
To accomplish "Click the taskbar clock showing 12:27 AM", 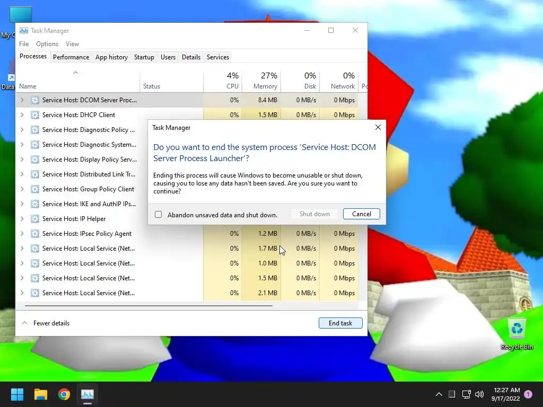I will click(505, 394).
